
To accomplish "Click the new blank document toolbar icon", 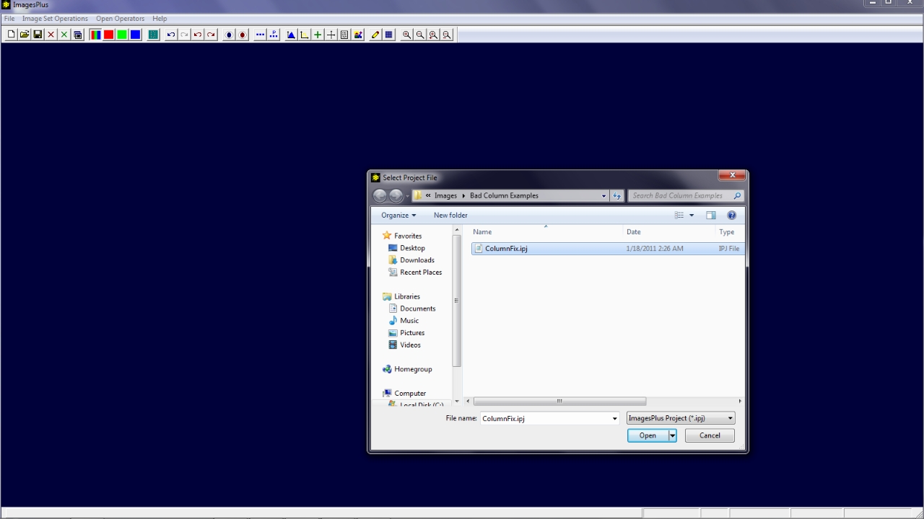I will click(x=11, y=35).
